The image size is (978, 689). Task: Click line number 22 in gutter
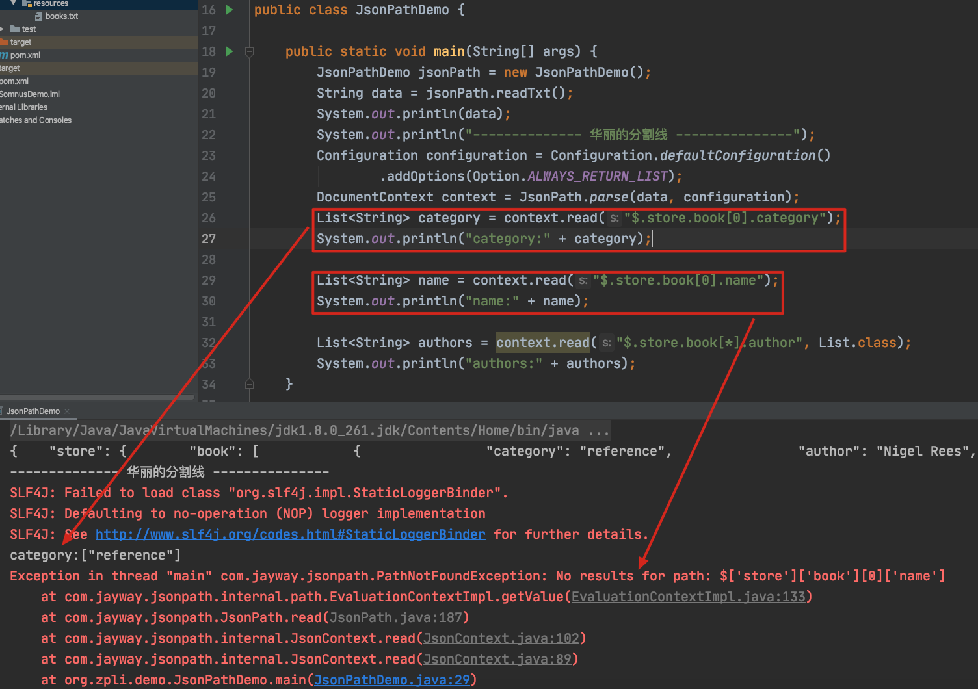click(209, 135)
